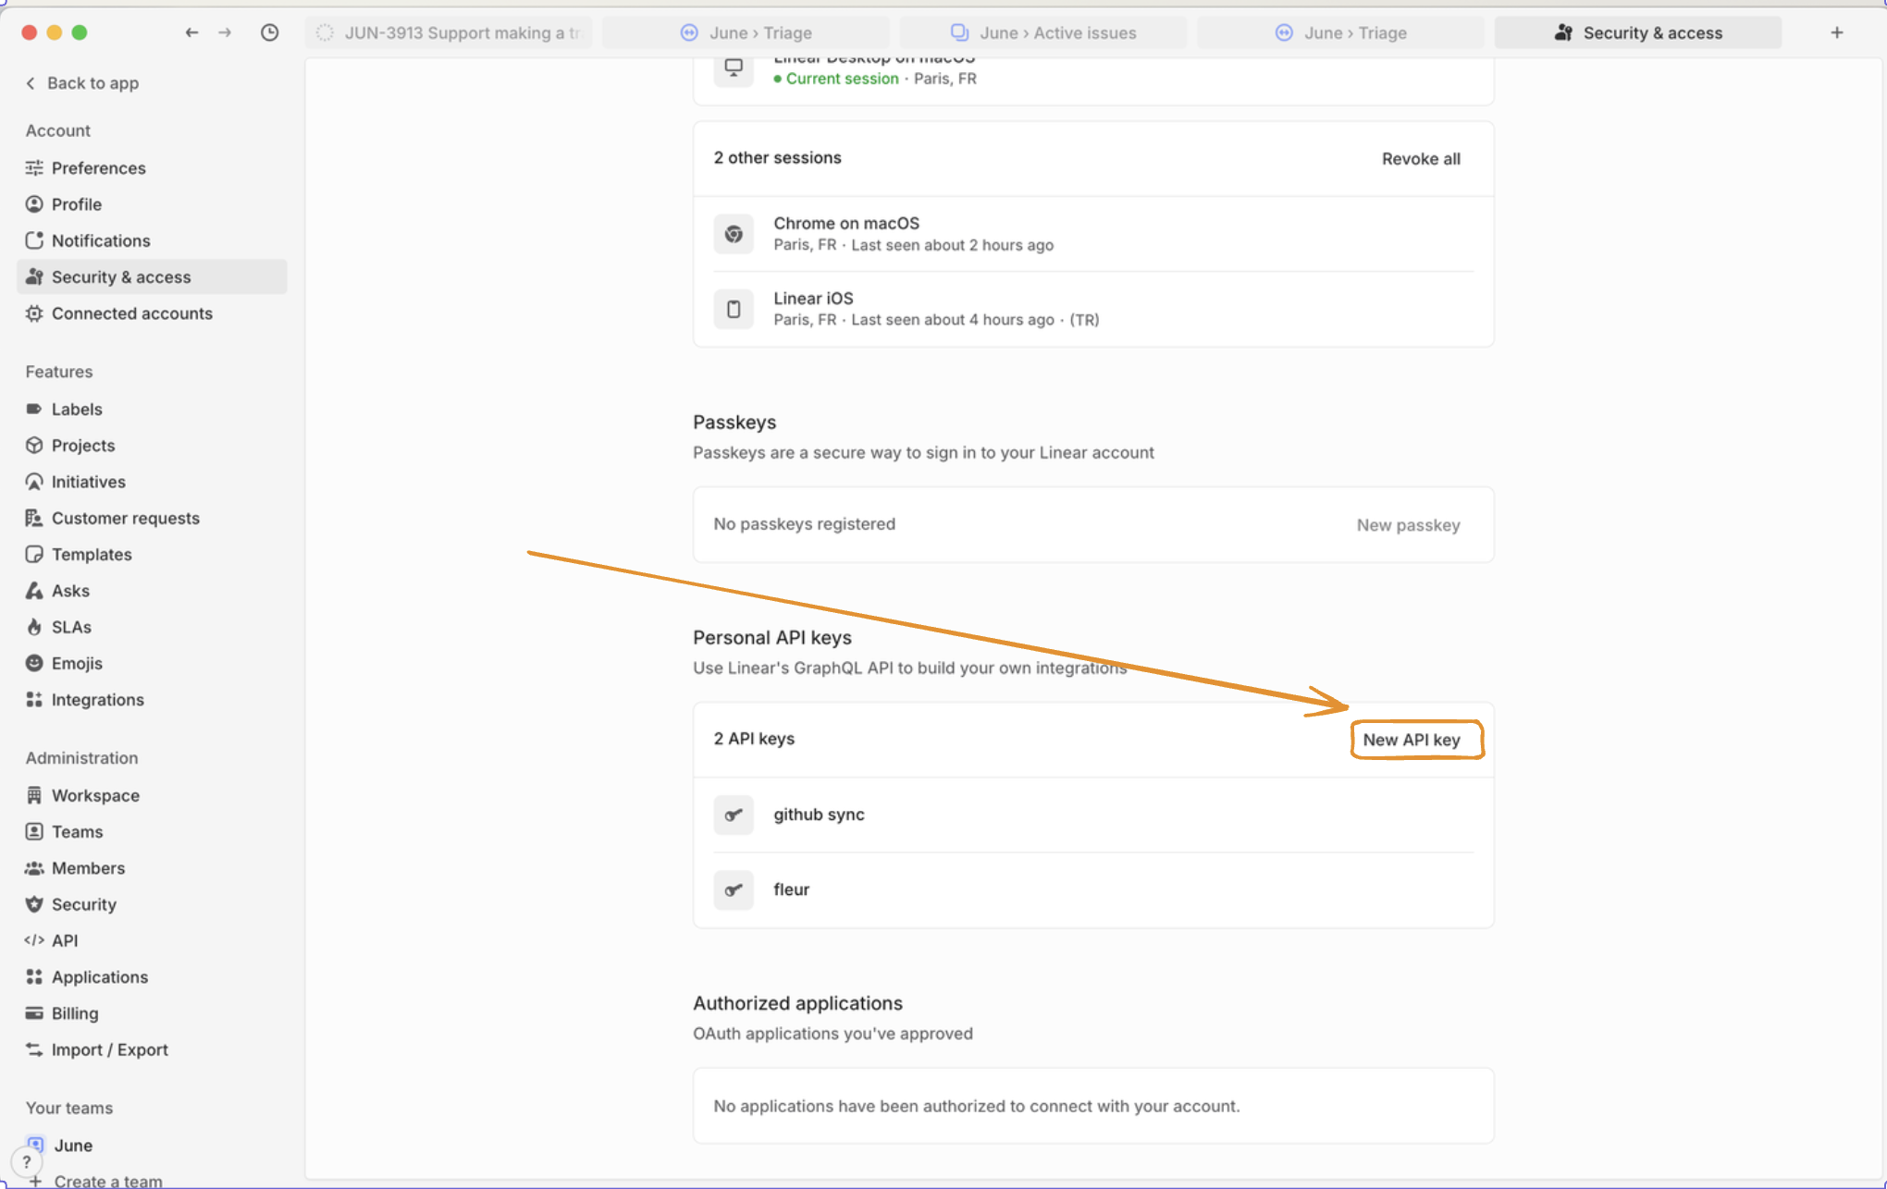Register a New passkey
This screenshot has width=1887, height=1189.
coord(1409,524)
